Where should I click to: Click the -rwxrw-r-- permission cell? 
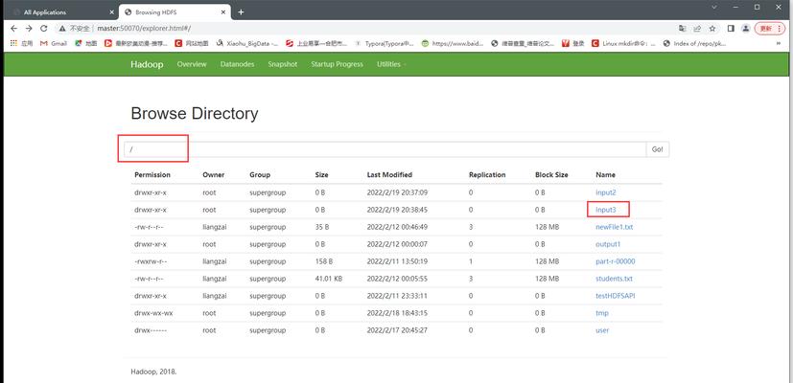[x=151, y=261]
